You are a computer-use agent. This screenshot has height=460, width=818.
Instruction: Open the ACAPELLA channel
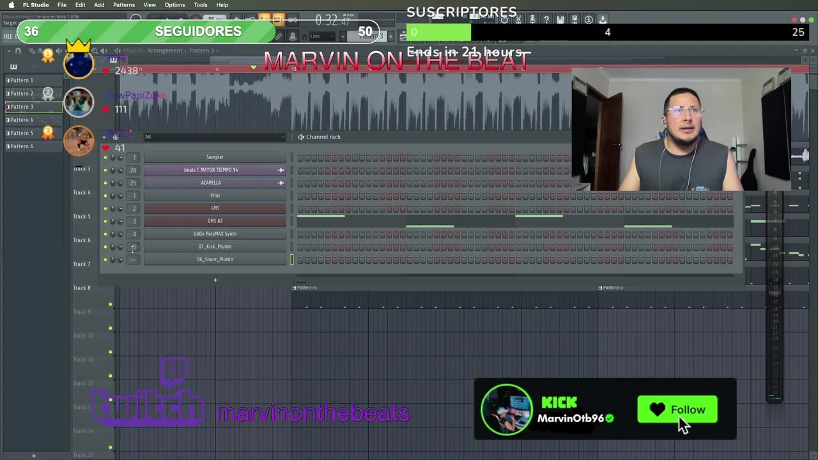(x=215, y=183)
